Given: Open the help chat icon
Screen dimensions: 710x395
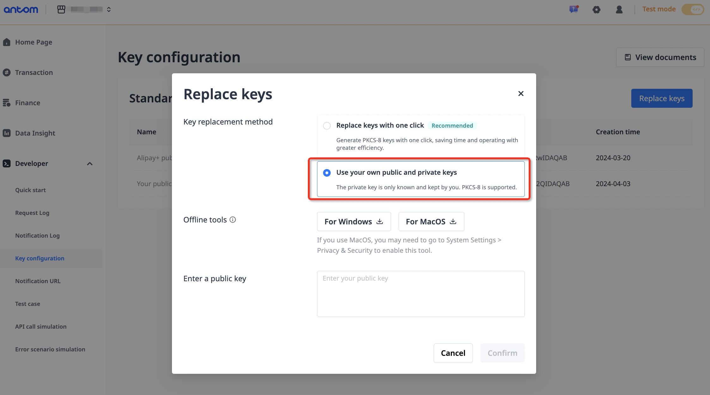Looking at the screenshot, I should coord(573,9).
